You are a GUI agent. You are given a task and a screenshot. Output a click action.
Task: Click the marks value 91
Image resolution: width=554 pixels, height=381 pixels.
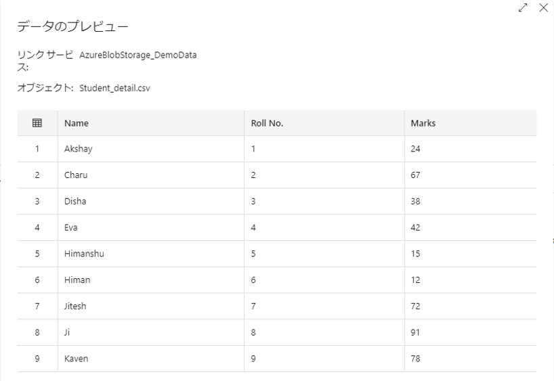pos(416,333)
